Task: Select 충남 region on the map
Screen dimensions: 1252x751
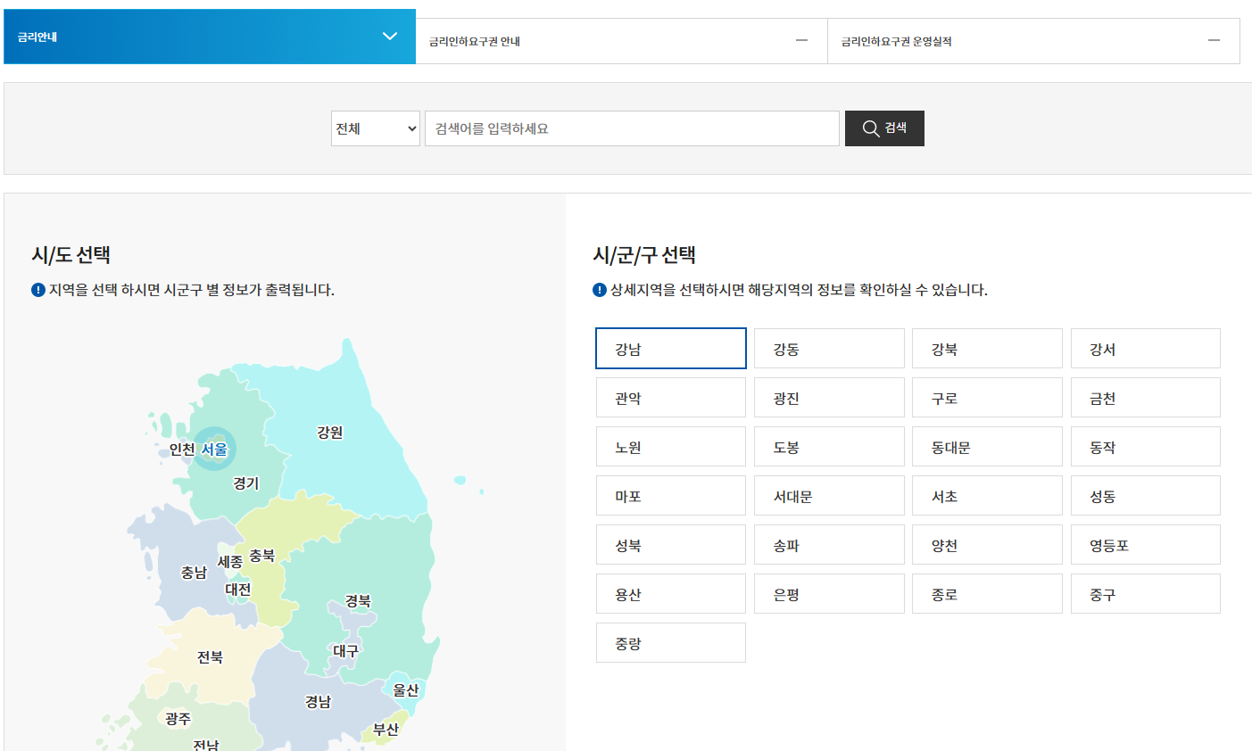Action: 194,573
